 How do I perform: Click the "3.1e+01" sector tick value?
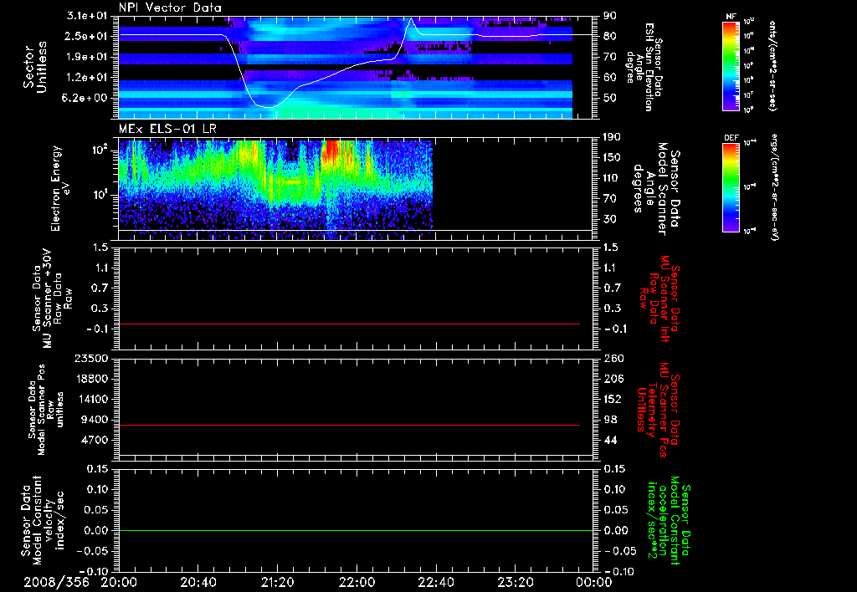pos(87,16)
